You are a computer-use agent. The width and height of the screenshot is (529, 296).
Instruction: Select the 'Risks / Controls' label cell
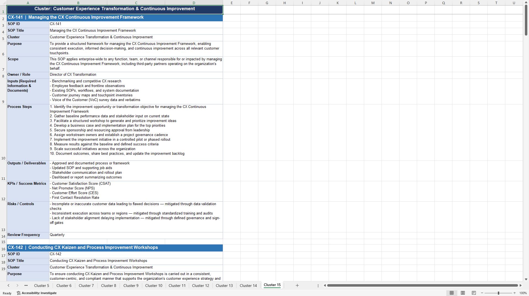pos(28,217)
